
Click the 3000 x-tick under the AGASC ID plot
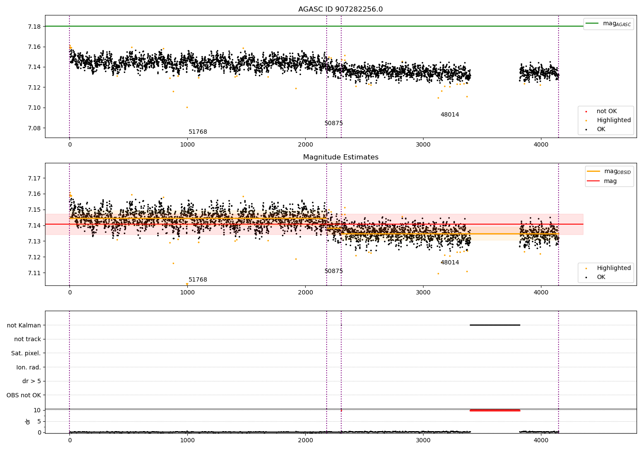click(423, 145)
